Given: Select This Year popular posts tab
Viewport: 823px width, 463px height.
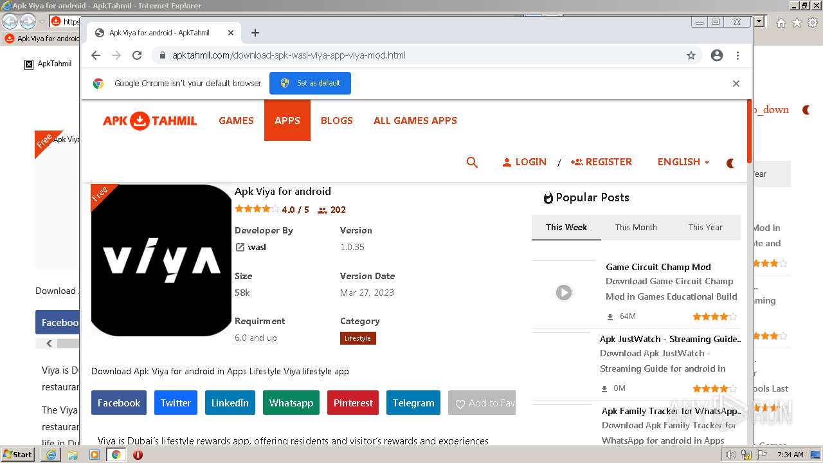Looking at the screenshot, I should coord(705,227).
